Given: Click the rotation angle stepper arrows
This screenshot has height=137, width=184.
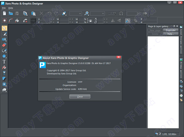Looking at the screenshot, I should pos(105,19).
